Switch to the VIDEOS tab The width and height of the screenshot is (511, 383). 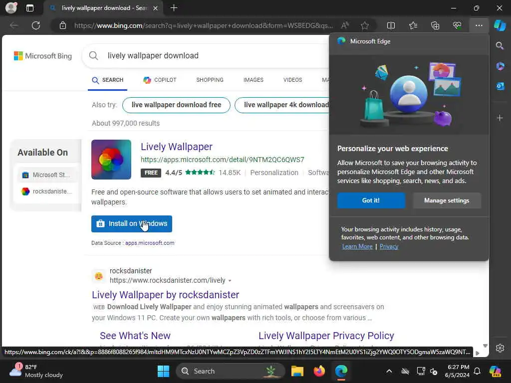click(x=292, y=80)
